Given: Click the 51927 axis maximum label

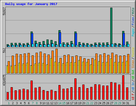Looking at the screenshot, I should pos(4,11).
